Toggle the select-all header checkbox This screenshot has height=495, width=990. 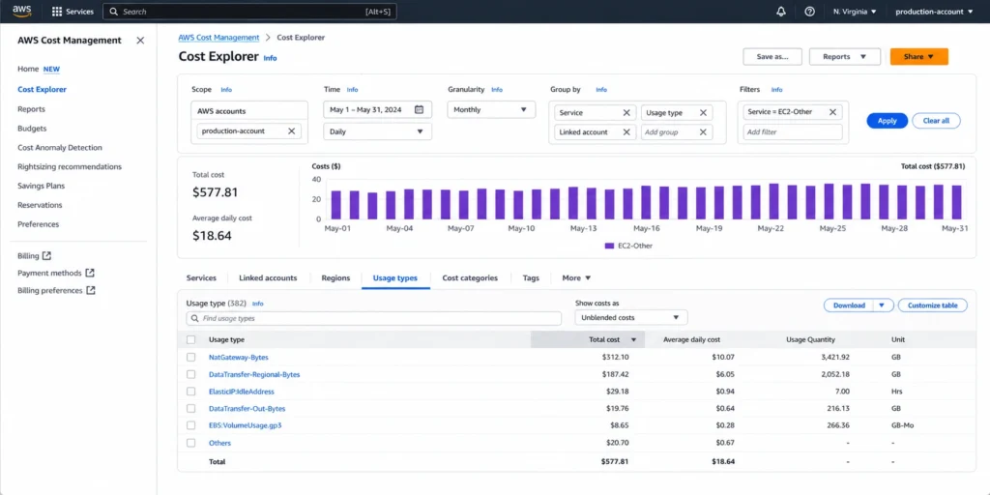[x=191, y=339]
